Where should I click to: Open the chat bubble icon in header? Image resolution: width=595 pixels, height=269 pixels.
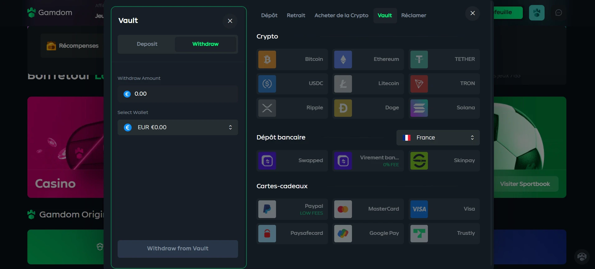click(559, 13)
